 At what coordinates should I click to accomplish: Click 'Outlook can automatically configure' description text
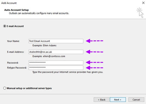tap(39, 13)
